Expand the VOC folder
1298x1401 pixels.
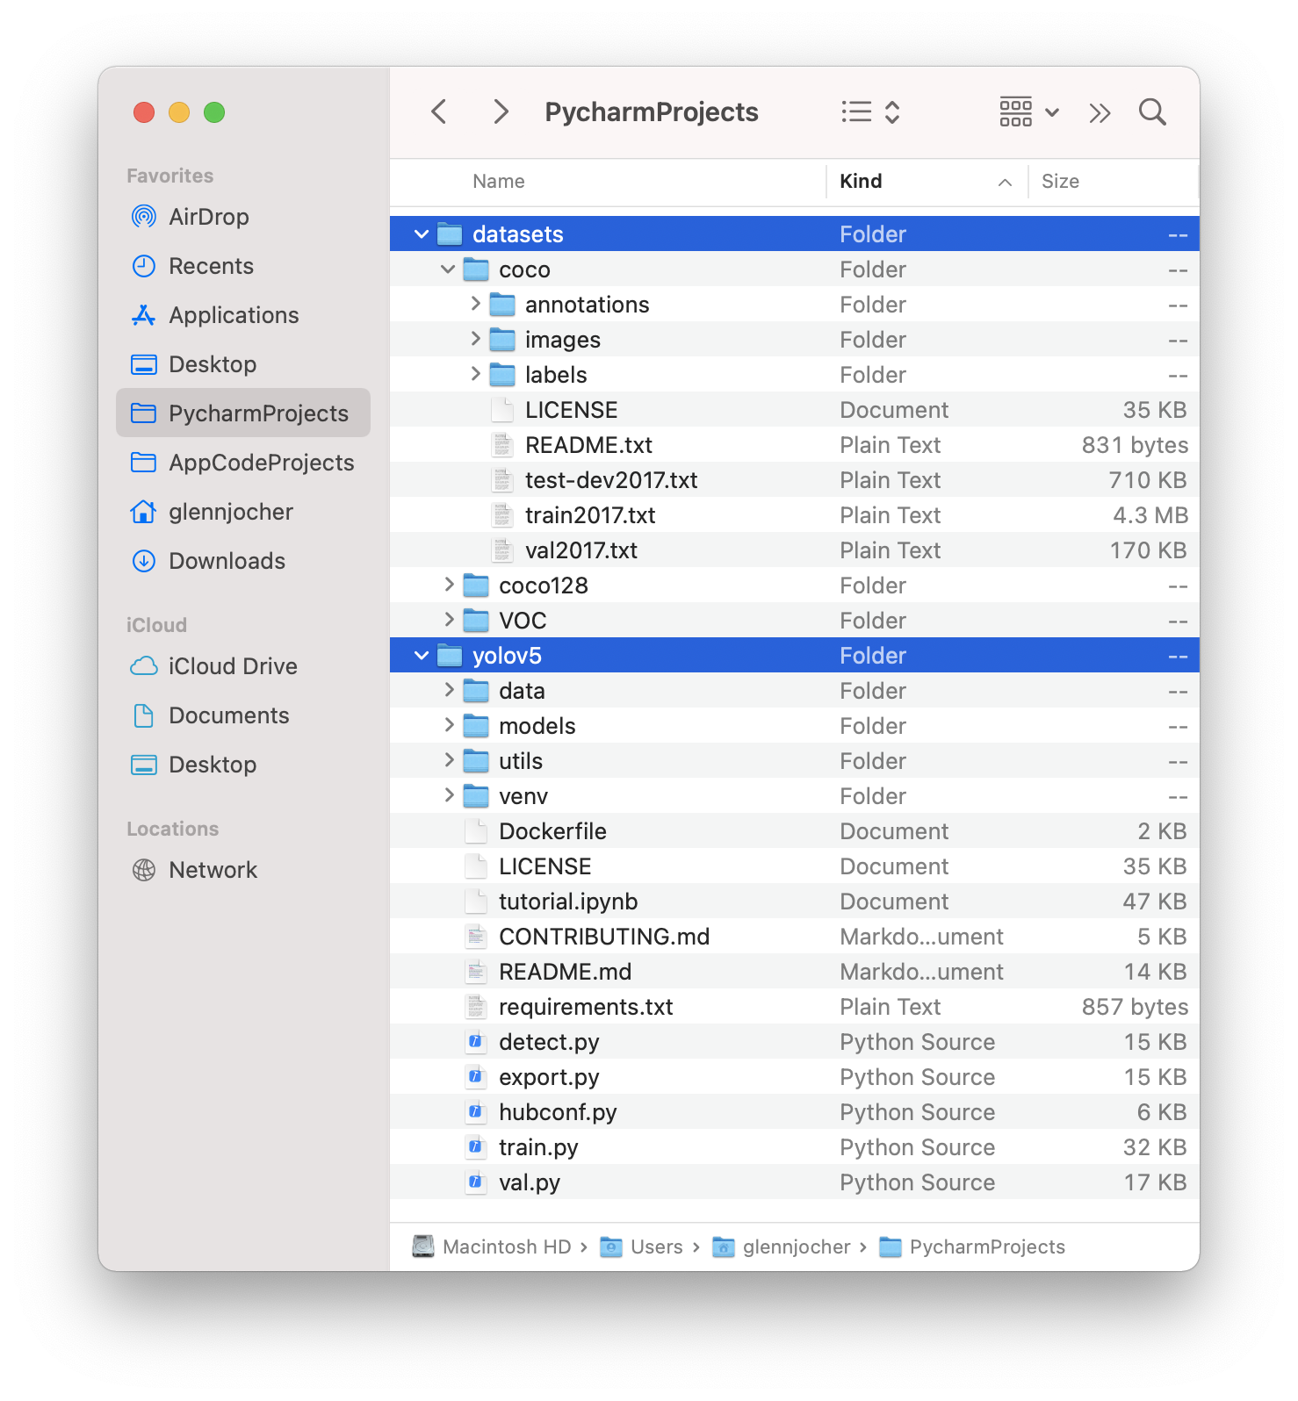point(449,620)
